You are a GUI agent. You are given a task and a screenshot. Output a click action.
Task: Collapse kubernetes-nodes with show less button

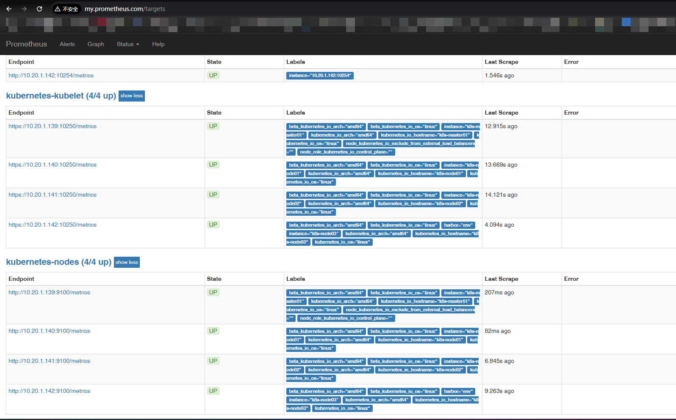pyautogui.click(x=127, y=262)
